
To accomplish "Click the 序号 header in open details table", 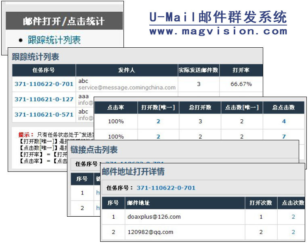I will point(113,203).
